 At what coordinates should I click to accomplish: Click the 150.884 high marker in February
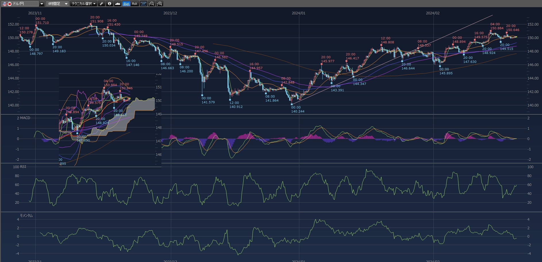[x=497, y=28]
